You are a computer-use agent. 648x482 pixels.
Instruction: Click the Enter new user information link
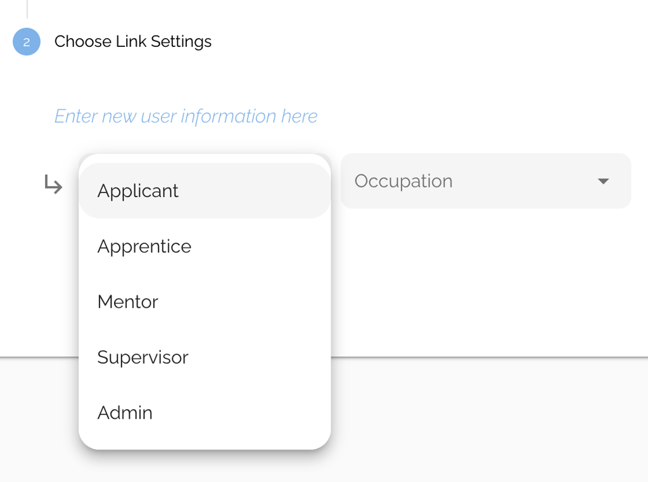click(186, 116)
